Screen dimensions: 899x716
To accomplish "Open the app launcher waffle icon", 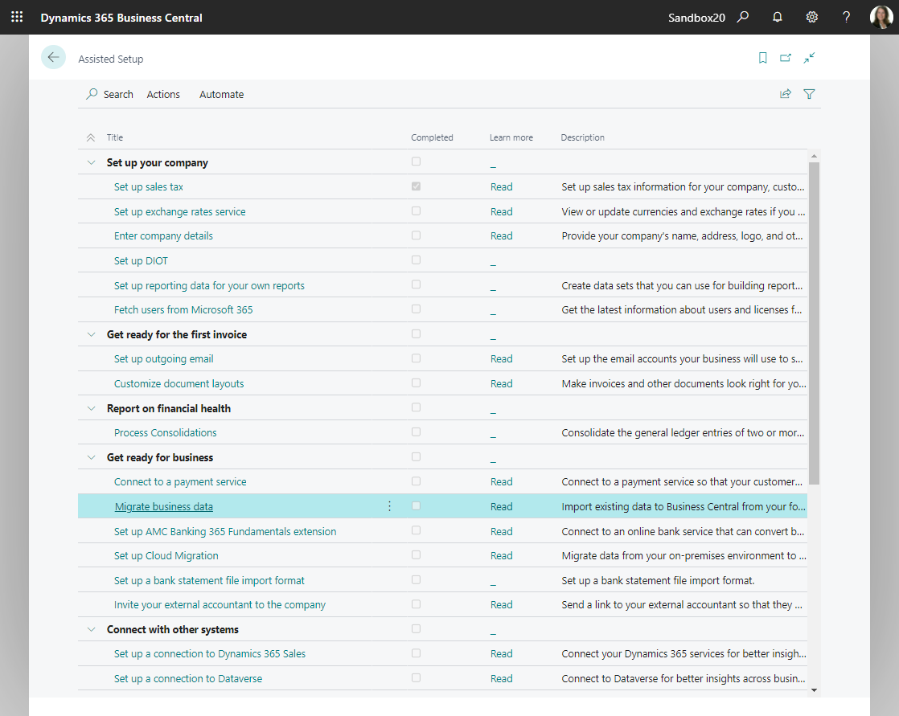I will (x=17, y=17).
